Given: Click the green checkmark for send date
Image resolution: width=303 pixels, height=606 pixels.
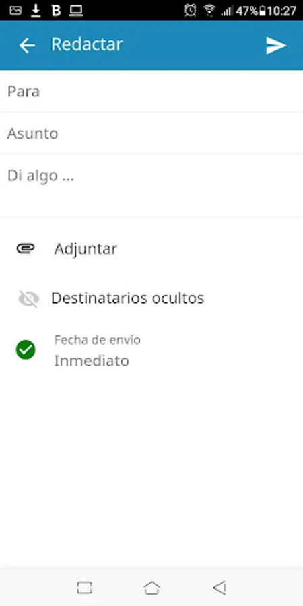Looking at the screenshot, I should tap(26, 349).
